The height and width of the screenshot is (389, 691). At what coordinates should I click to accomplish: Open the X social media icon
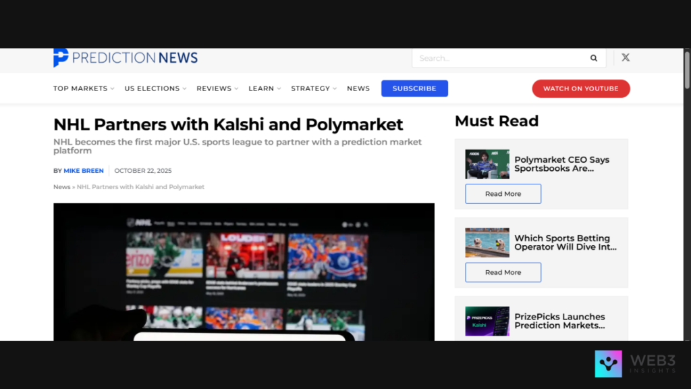click(x=626, y=58)
